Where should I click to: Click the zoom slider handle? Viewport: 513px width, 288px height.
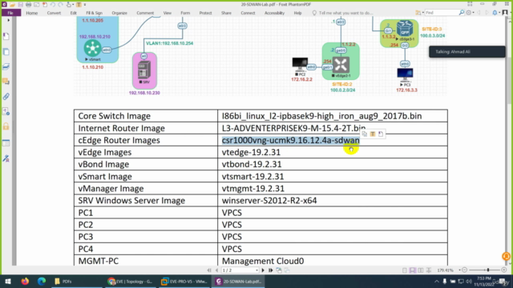click(x=488, y=270)
